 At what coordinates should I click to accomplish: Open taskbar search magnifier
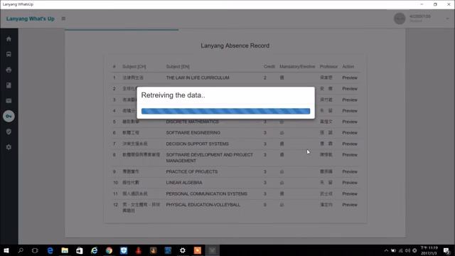[x=21, y=250]
